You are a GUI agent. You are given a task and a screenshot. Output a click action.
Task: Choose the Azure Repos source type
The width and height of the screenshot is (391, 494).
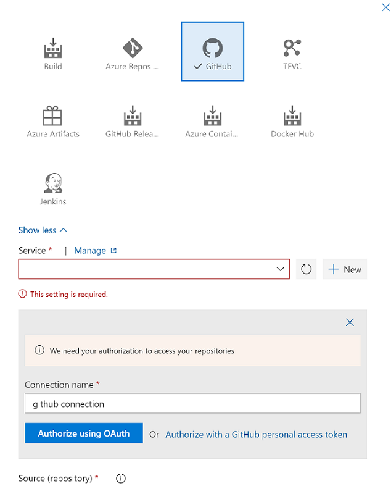point(132,54)
